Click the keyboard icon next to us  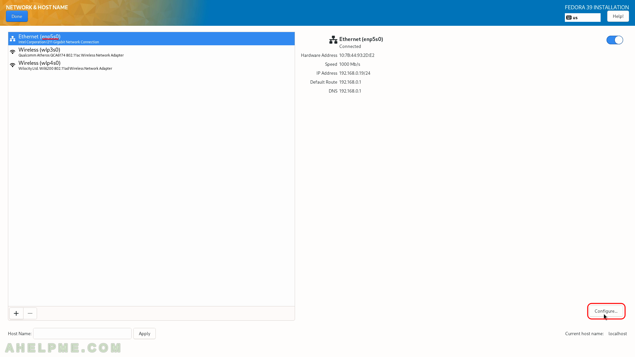[569, 18]
